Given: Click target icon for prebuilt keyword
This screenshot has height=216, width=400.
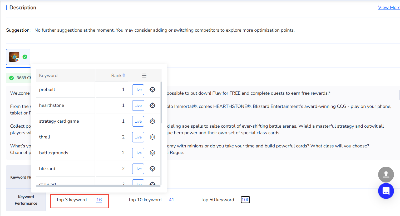Looking at the screenshot, I should tap(152, 90).
